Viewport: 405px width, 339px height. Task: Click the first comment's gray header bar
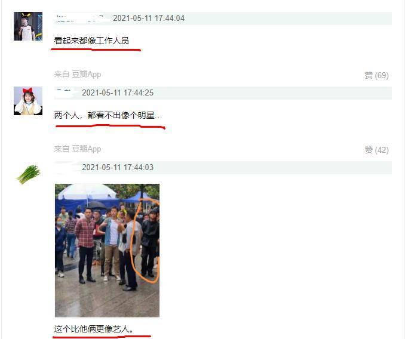click(223, 19)
